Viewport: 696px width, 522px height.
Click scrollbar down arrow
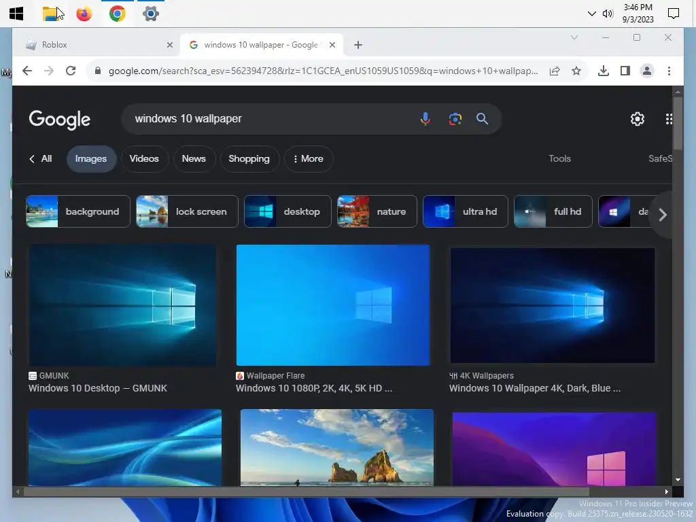pos(678,480)
